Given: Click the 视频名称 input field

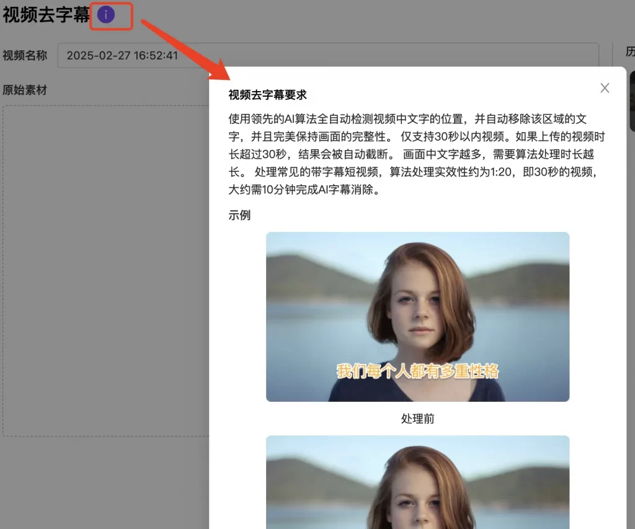Looking at the screenshot, I should tap(328, 55).
